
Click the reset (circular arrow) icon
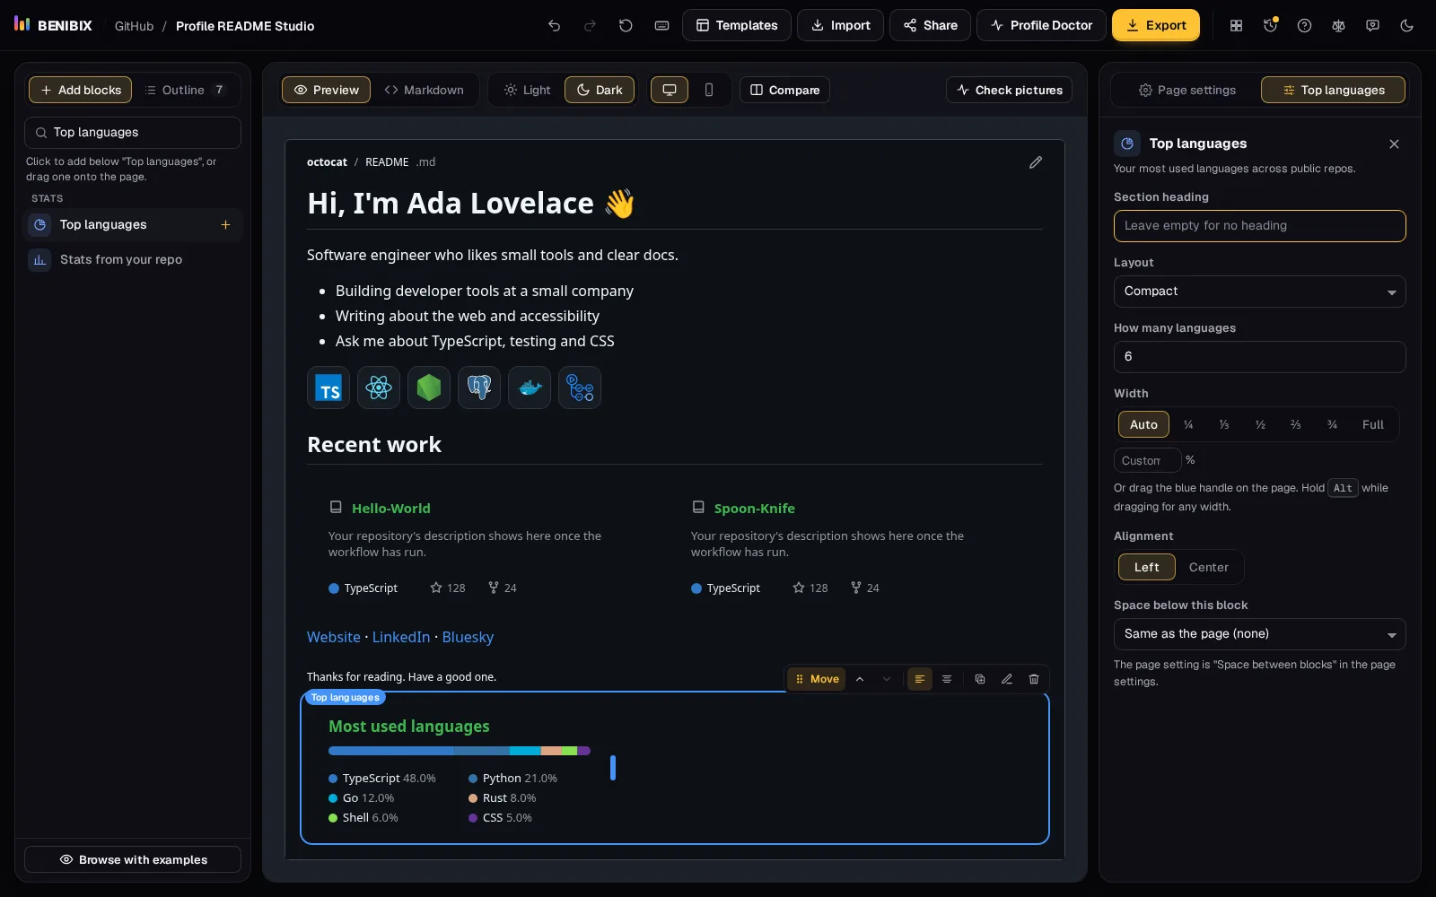pos(626,25)
